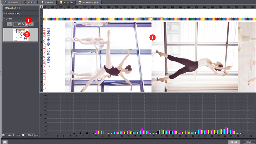
Task: Click the horizontal position icon beside -941.2
Action: [4, 135]
